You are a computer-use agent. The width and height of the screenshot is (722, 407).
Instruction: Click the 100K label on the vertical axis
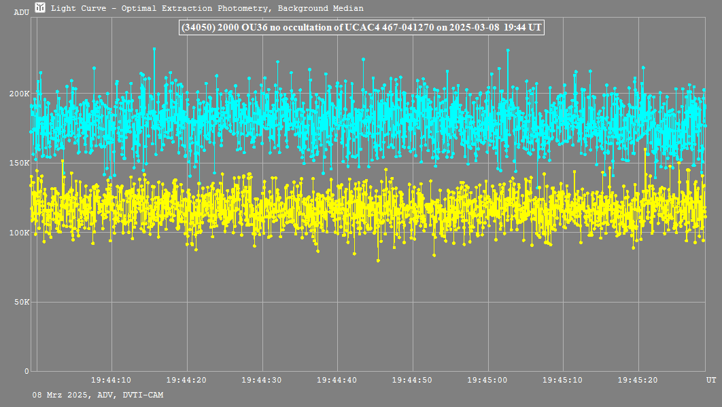click(20, 233)
